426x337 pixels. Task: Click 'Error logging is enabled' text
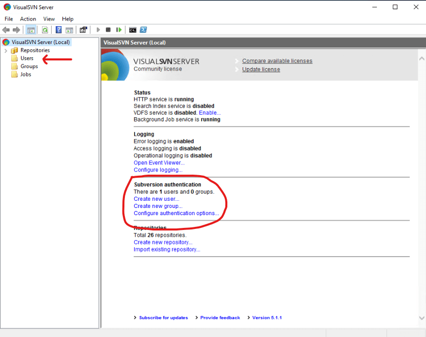(164, 141)
